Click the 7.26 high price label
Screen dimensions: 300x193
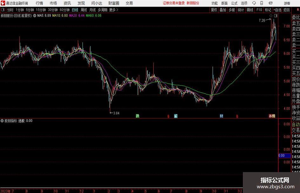click(x=262, y=21)
